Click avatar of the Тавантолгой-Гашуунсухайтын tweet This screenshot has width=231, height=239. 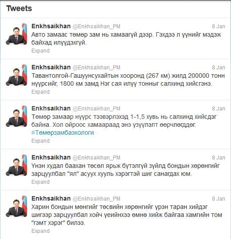click(x=16, y=75)
